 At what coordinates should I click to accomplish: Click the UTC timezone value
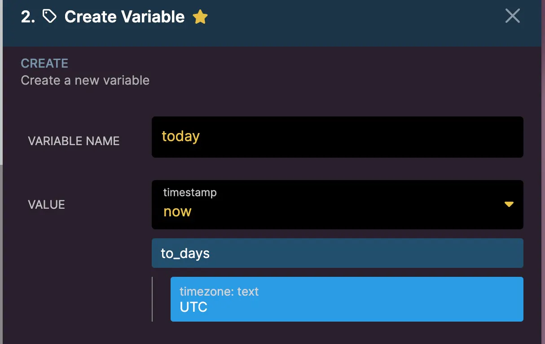[193, 307]
